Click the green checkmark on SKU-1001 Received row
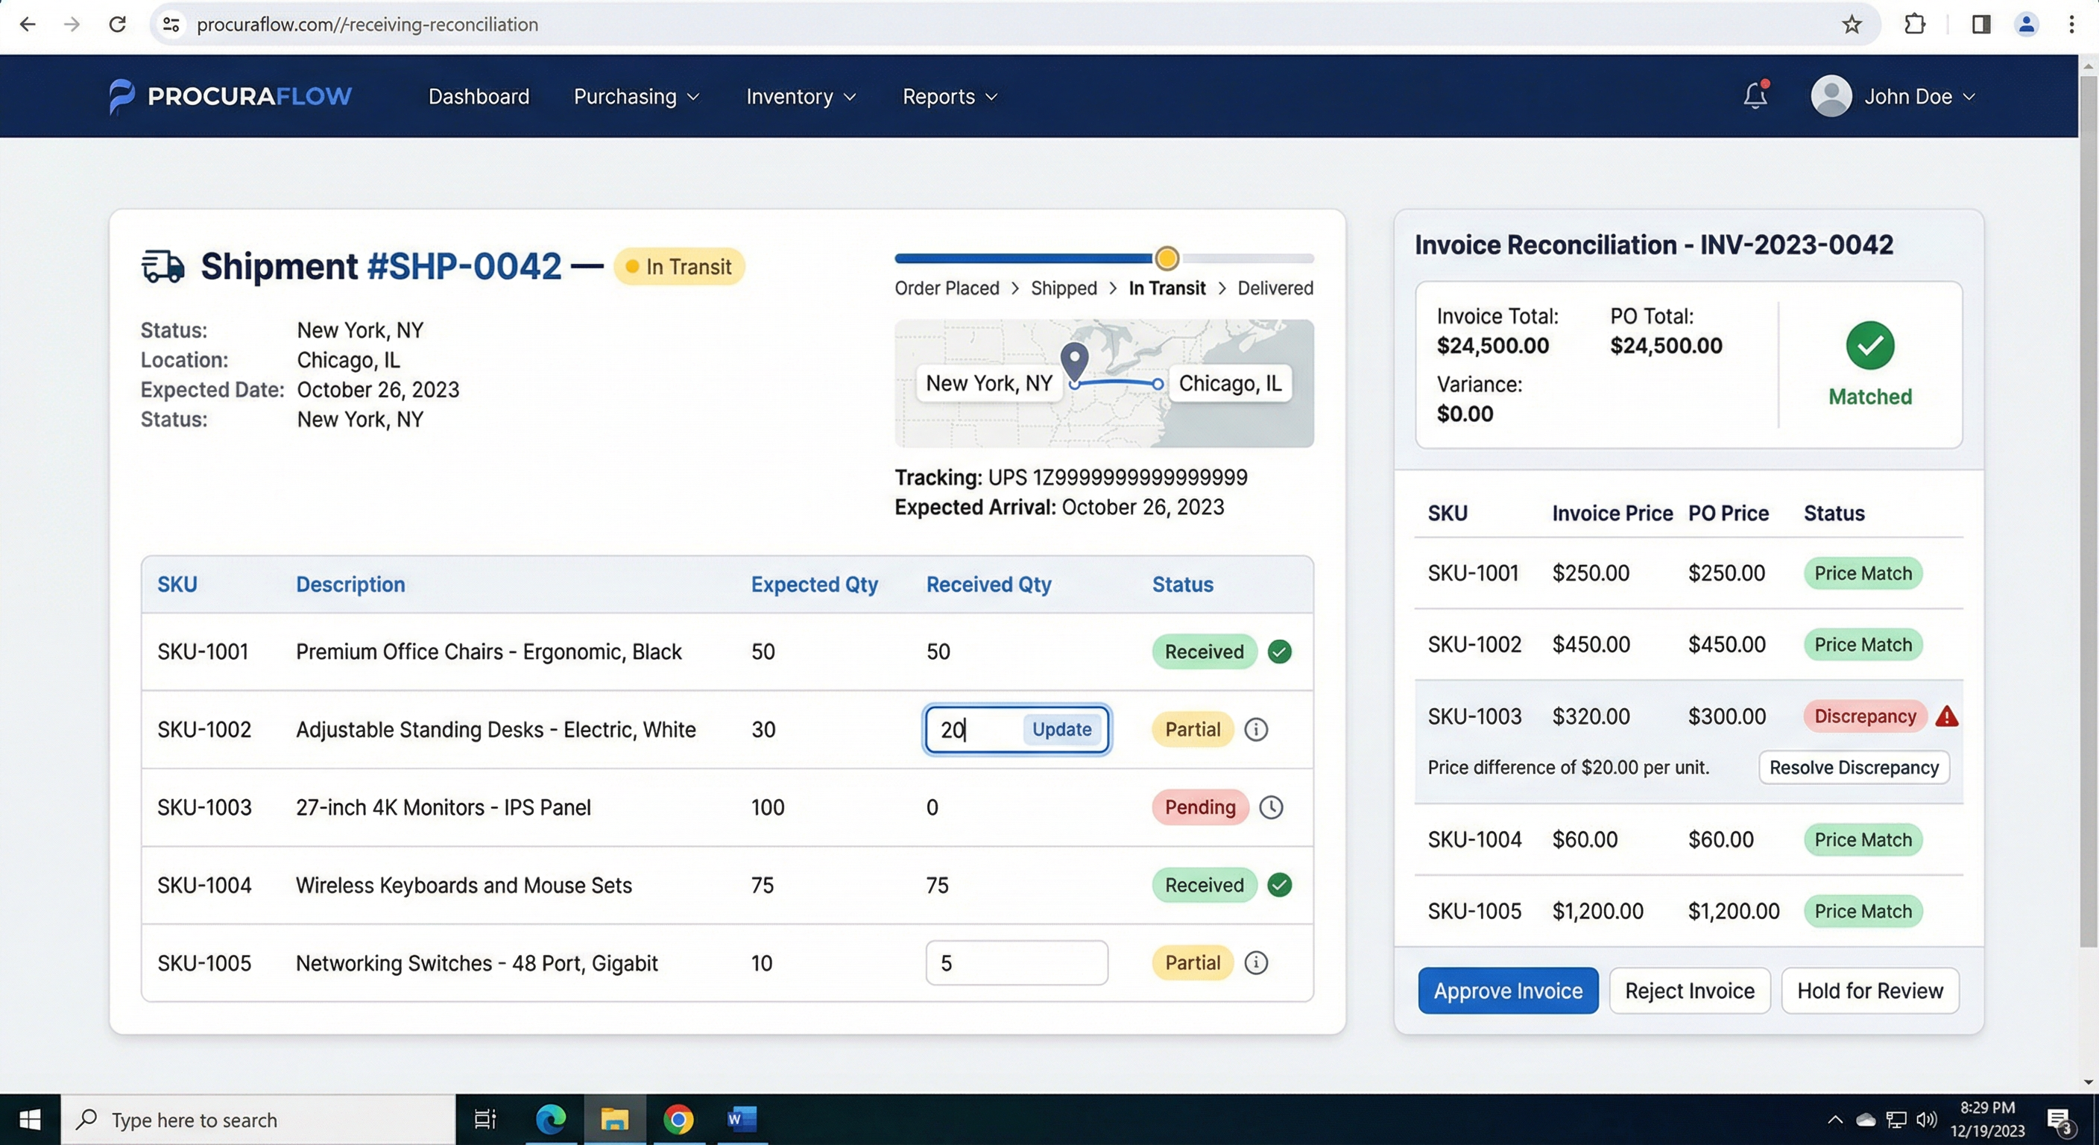2099x1145 pixels. (1279, 652)
